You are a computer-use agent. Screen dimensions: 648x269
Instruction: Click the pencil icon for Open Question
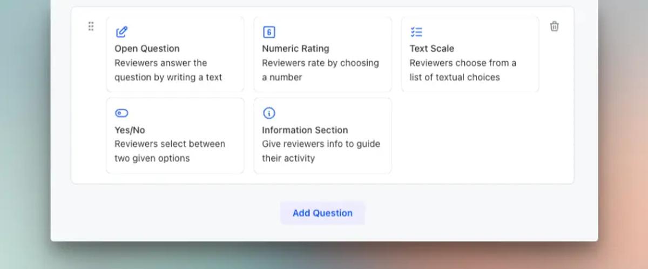(122, 32)
